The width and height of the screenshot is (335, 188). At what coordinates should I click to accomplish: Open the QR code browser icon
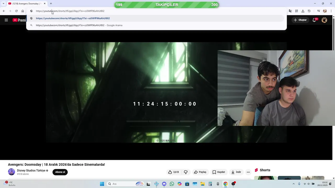pyautogui.click(x=297, y=11)
